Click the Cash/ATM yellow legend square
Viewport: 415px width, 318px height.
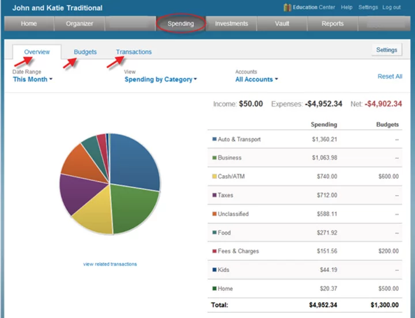tap(214, 176)
